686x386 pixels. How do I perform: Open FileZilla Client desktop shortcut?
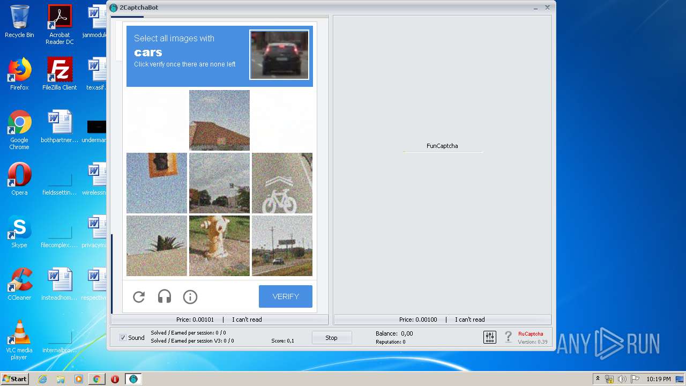tap(59, 74)
